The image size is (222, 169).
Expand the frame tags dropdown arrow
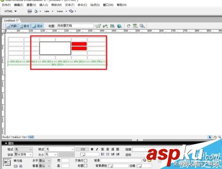[x=66, y=11]
